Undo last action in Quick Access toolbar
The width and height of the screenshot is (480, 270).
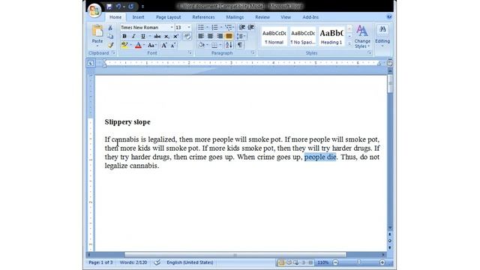tap(118, 7)
